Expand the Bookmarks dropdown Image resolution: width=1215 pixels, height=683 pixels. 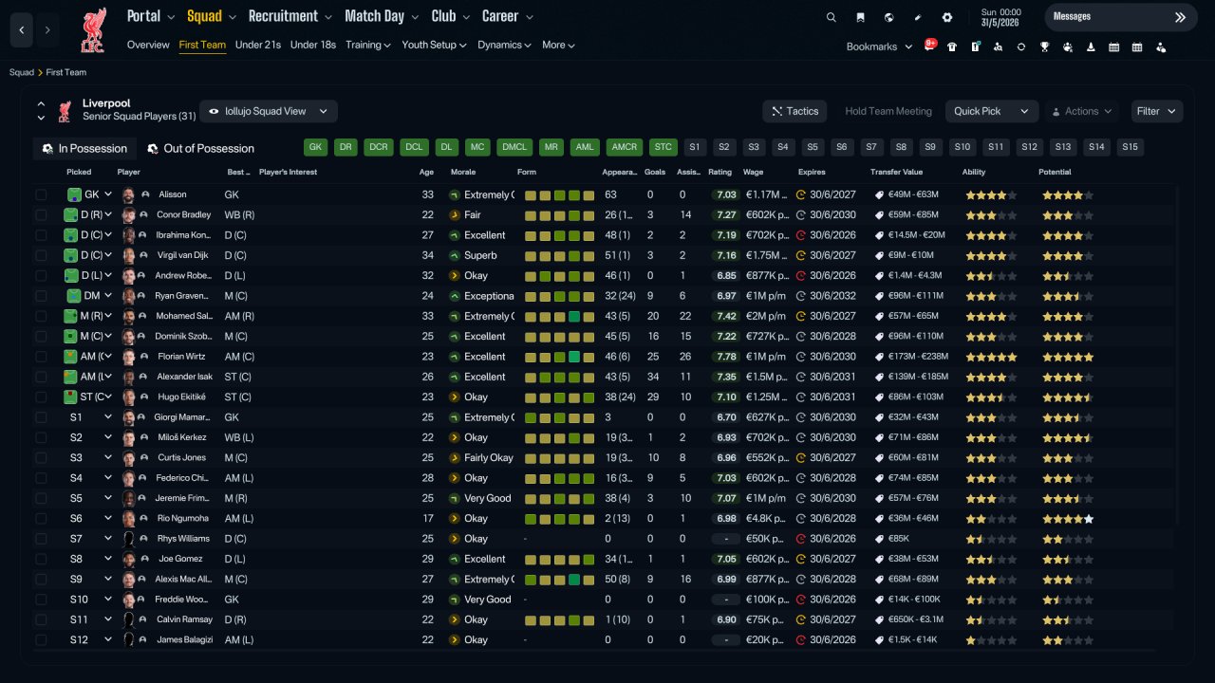[x=879, y=46]
